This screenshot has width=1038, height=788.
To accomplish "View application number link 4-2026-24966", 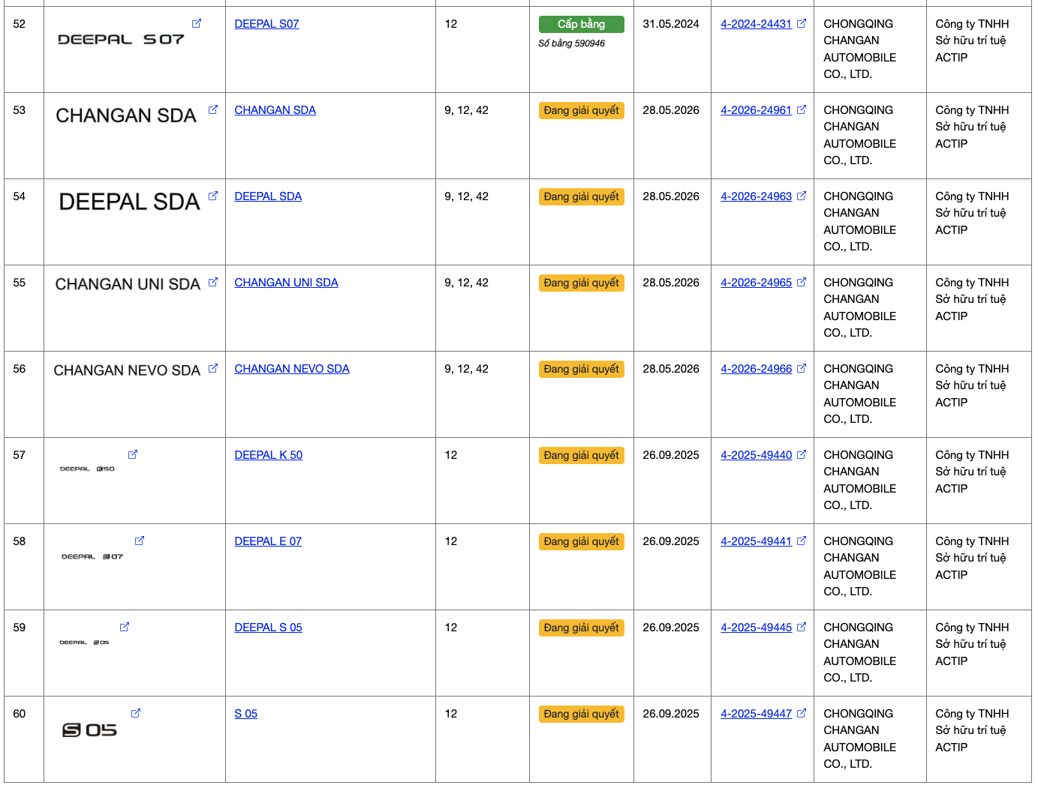I will pyautogui.click(x=756, y=369).
